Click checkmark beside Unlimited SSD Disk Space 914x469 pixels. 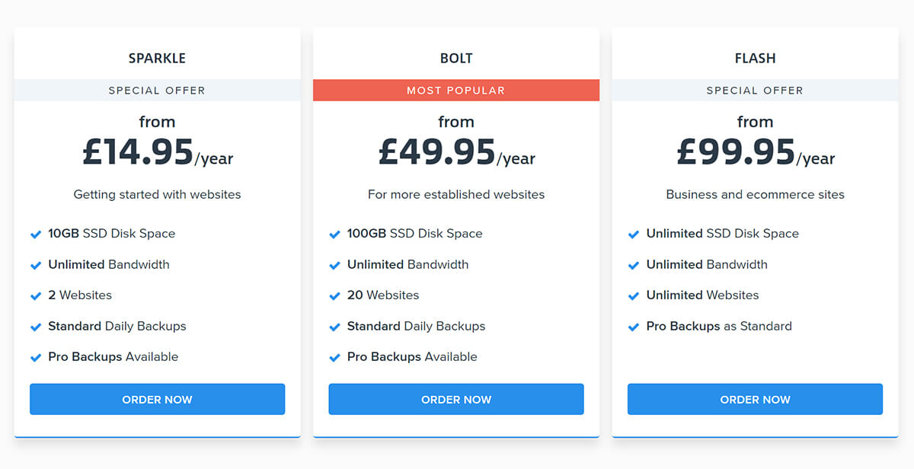(633, 234)
